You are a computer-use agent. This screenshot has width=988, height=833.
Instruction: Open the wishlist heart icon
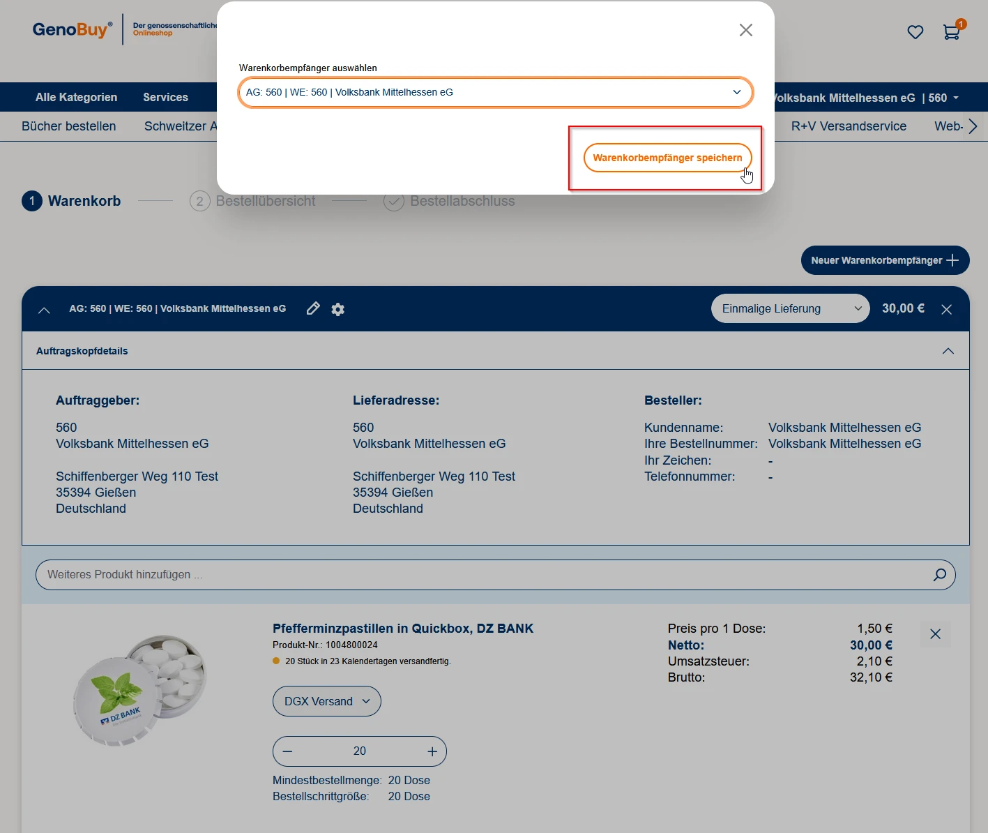pos(915,32)
